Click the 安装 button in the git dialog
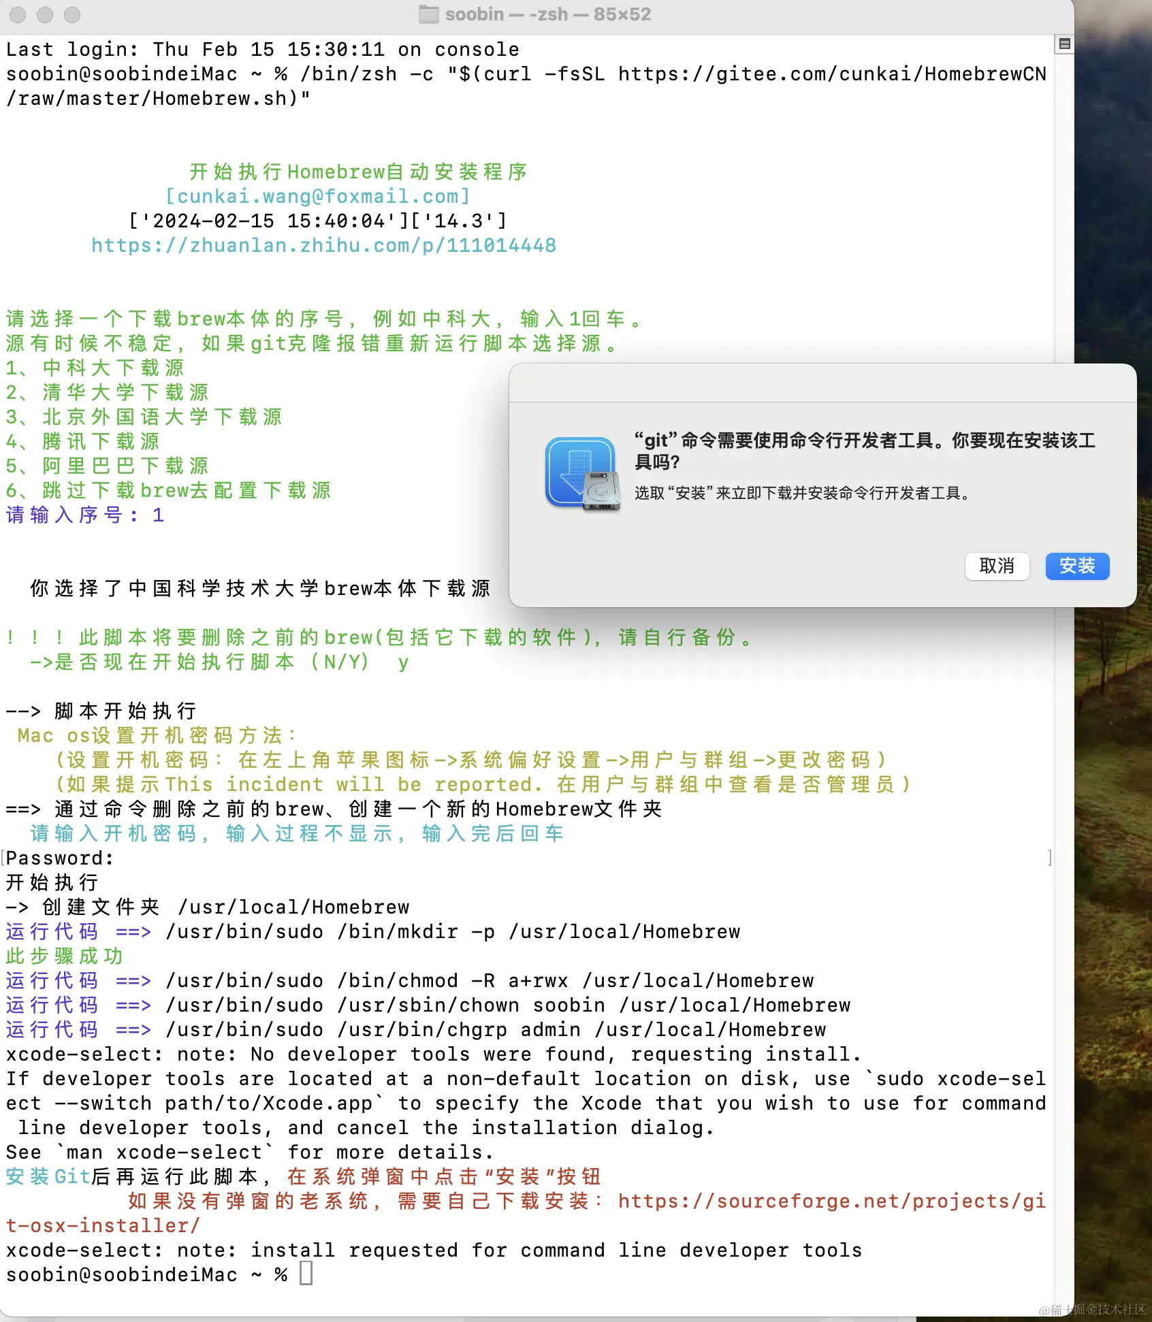Viewport: 1152px width, 1322px height. tap(1077, 566)
